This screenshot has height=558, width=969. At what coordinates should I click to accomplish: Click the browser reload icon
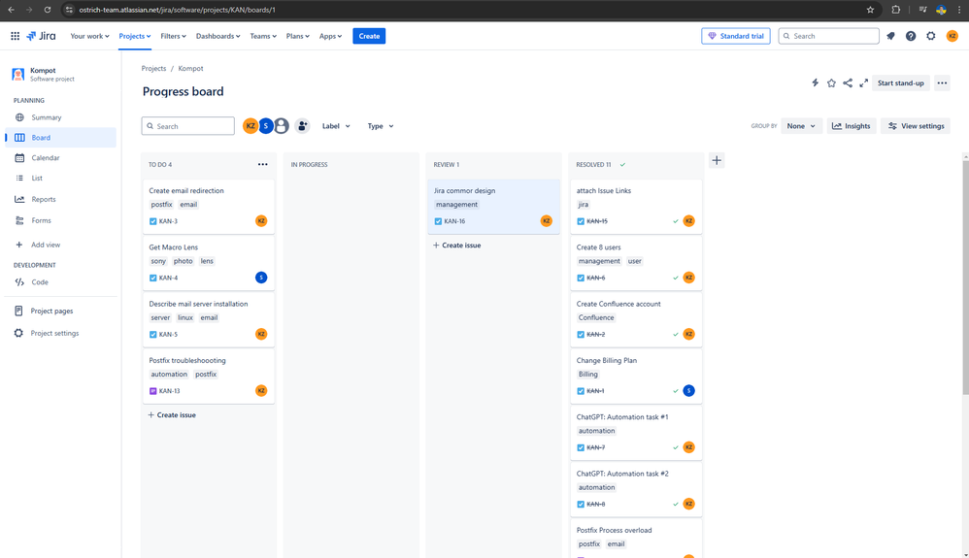[47, 10]
